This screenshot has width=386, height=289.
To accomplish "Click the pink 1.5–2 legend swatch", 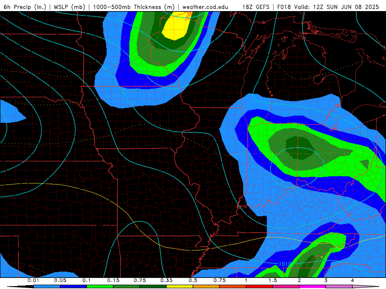I will tap(286, 287).
